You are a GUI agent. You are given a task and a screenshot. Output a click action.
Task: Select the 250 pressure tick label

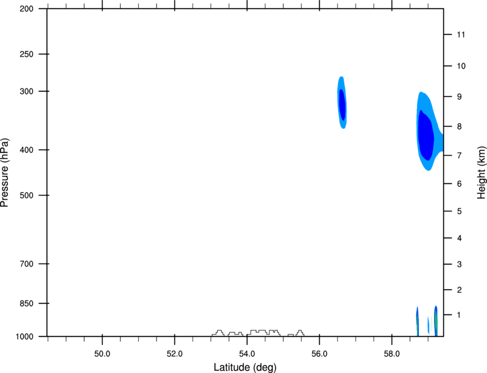click(26, 54)
